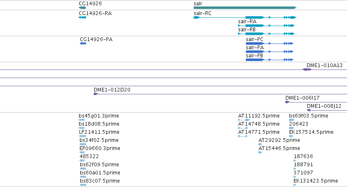347x187 pixels.
Task: Click the DME1-008J12 clone label
Action: click(324, 106)
